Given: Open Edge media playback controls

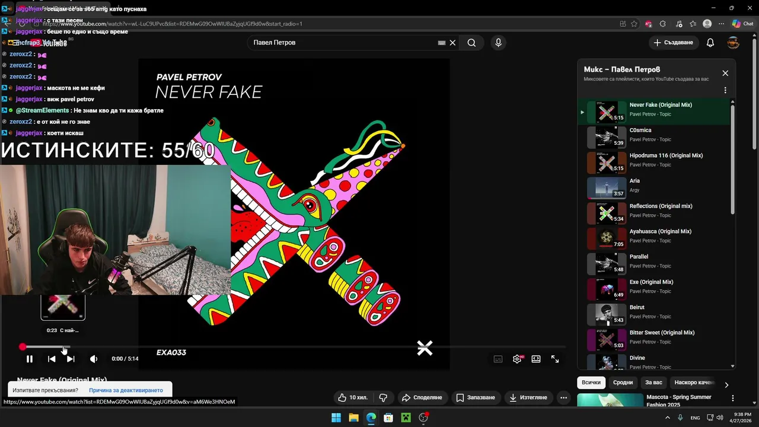Looking at the screenshot, I should (678, 24).
